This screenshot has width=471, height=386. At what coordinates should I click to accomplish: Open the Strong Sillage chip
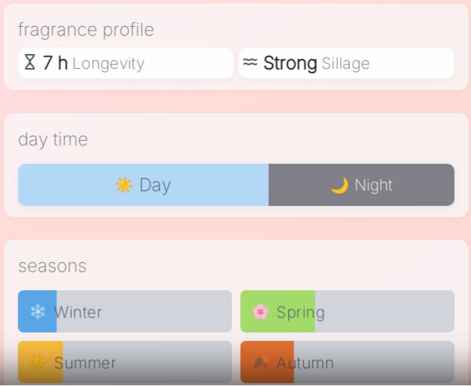(x=346, y=63)
